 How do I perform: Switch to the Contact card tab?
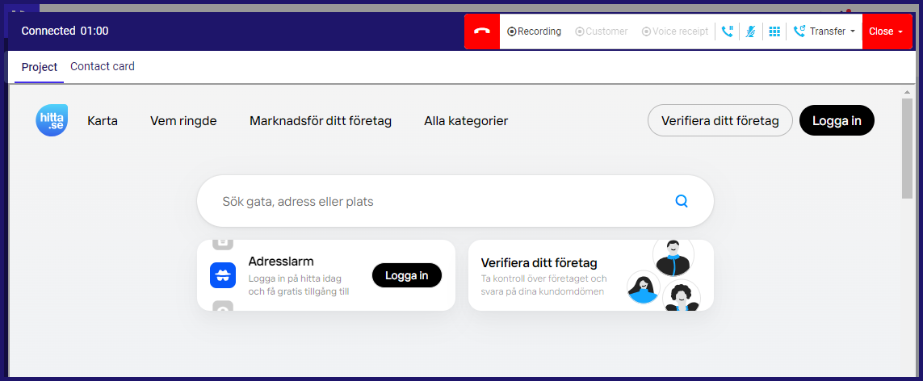[103, 66]
